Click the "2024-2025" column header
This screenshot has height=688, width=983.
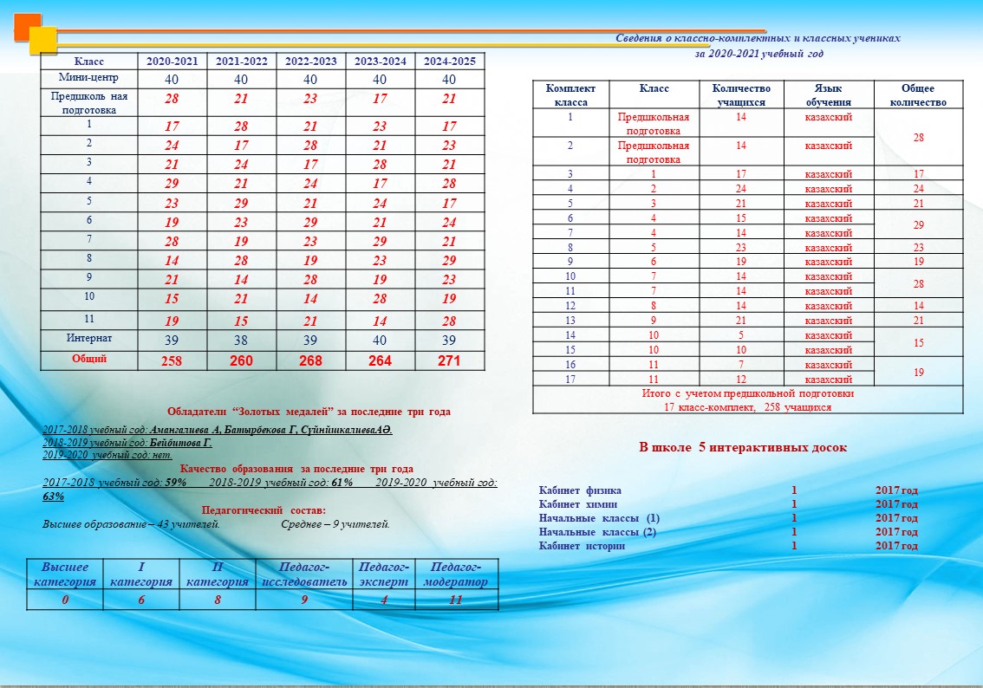click(x=450, y=62)
